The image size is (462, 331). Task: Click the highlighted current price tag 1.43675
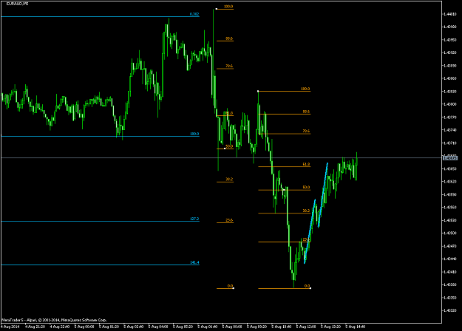(x=450, y=158)
